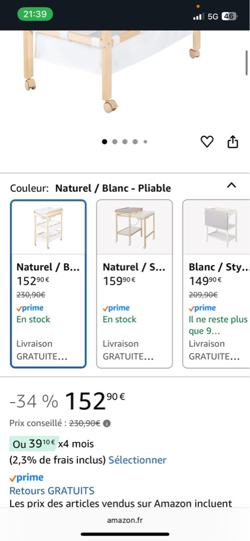The image size is (250, 541).
Task: Open the Sélectionner payment plan link
Action: click(x=137, y=460)
